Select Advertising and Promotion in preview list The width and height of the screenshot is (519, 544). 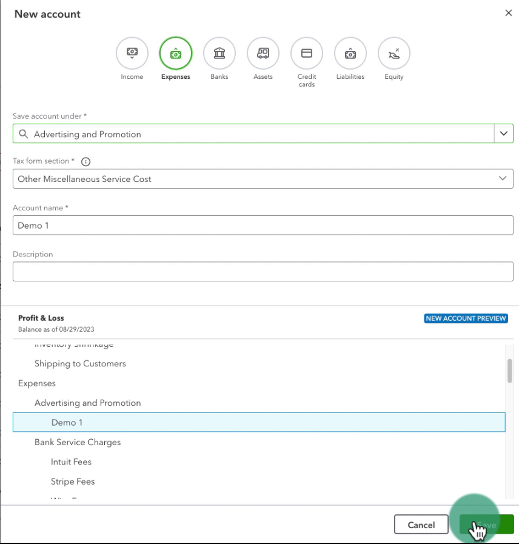[x=88, y=403]
